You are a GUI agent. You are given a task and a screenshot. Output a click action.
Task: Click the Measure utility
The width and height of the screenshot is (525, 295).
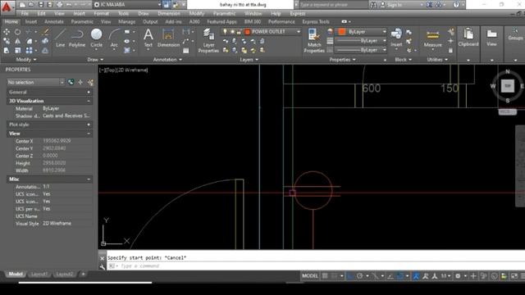[x=432, y=39]
